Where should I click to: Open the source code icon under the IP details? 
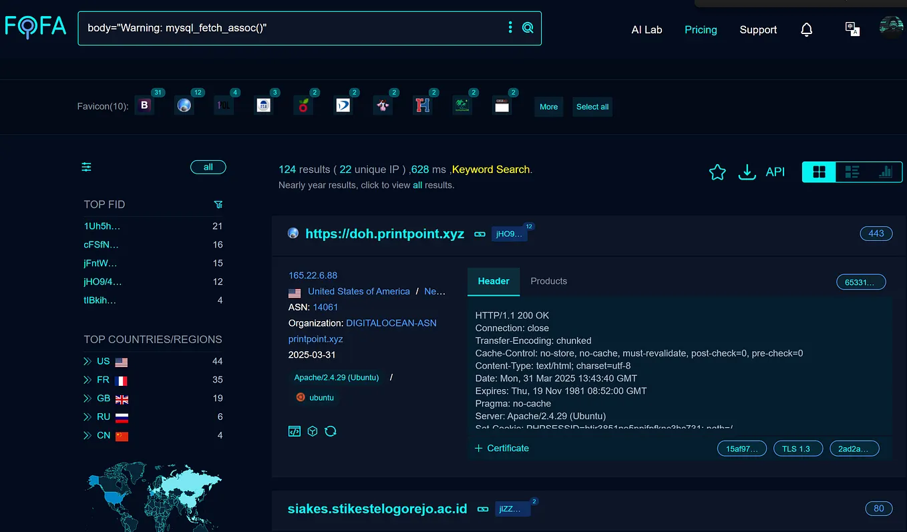coord(295,431)
